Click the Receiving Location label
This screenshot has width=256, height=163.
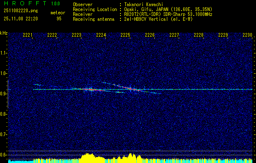(x=95, y=9)
